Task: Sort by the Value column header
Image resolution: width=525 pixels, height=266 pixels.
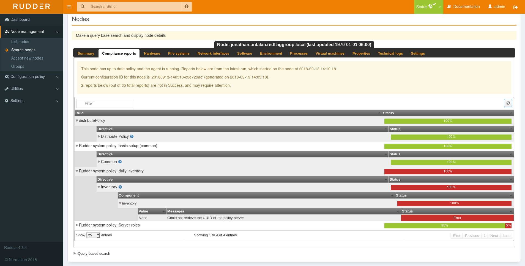Action: [152, 211]
